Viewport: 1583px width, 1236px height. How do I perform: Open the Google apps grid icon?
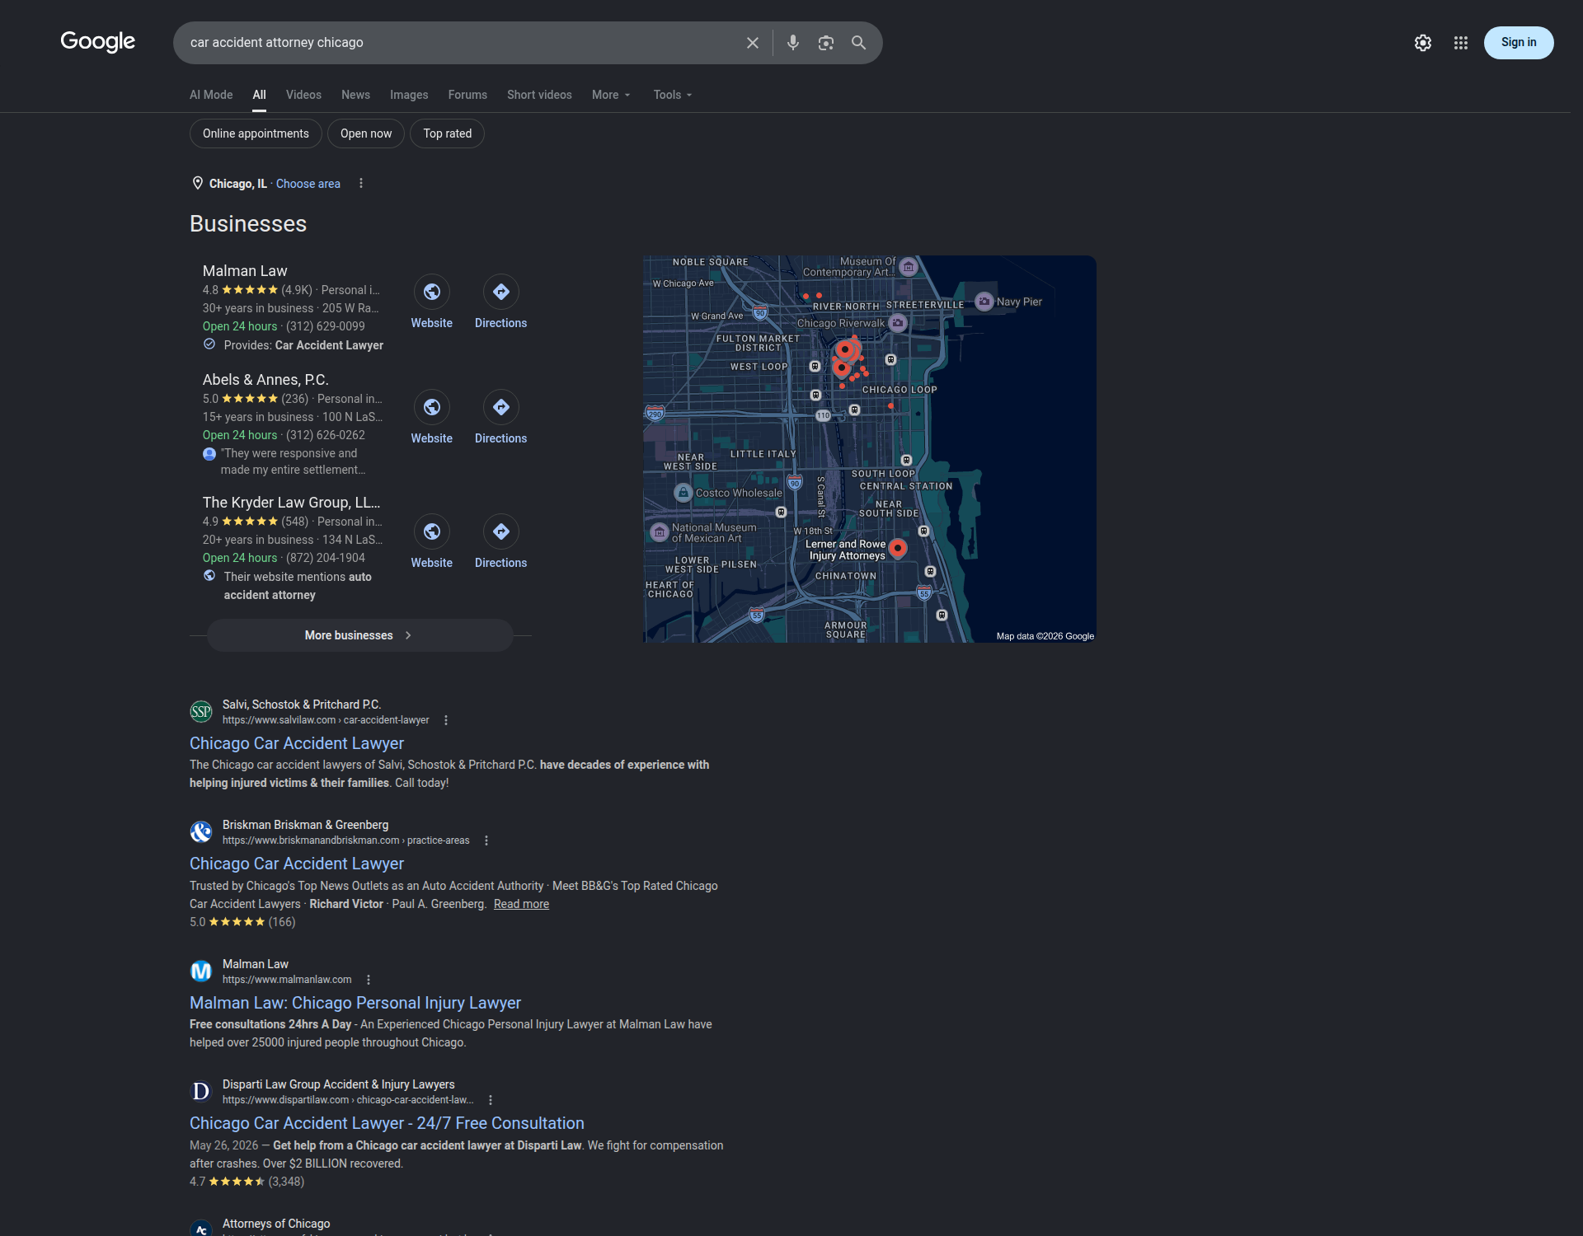coord(1460,43)
